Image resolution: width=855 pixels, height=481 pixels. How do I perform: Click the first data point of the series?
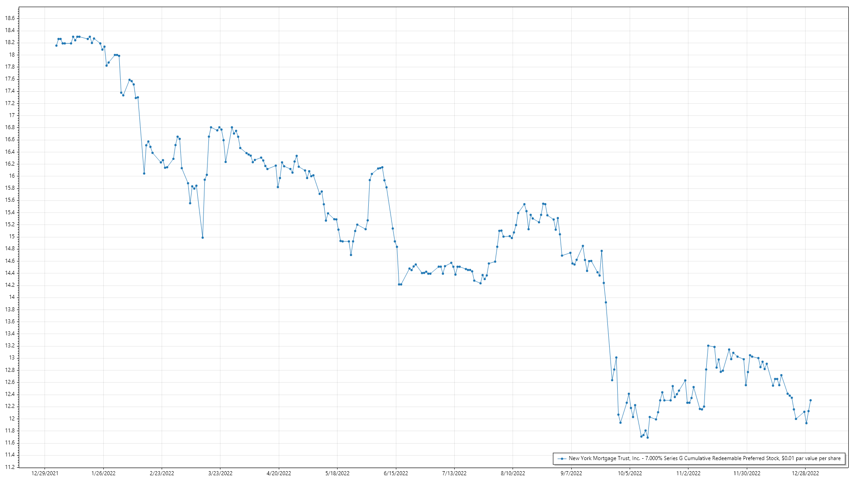(56, 45)
